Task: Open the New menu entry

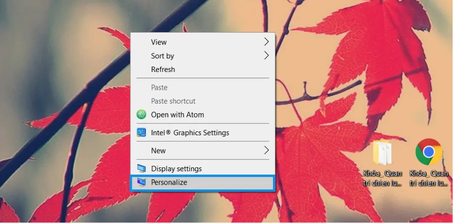Action: coord(158,151)
